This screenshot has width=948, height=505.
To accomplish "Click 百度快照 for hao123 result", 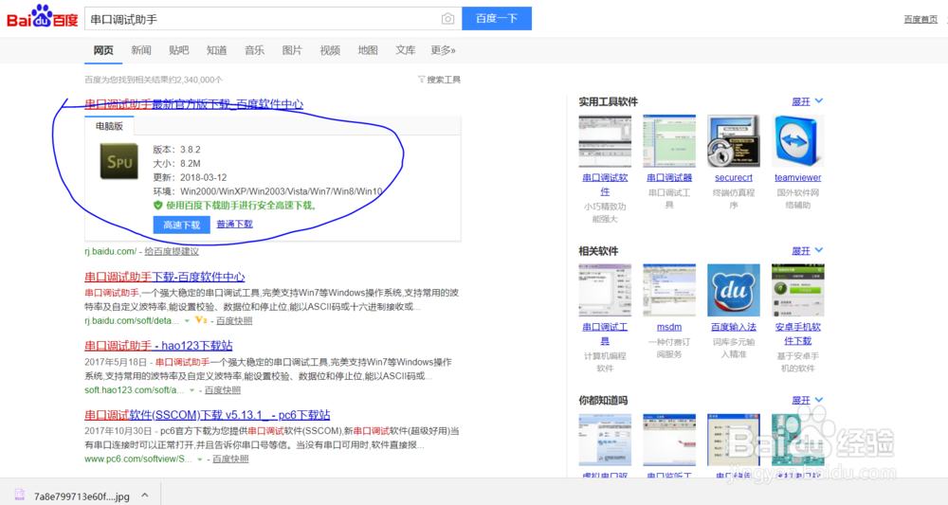I will click(x=223, y=390).
